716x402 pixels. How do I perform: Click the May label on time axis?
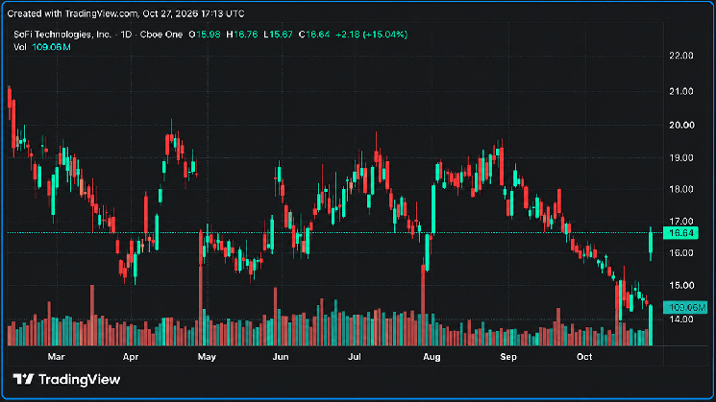(x=207, y=357)
